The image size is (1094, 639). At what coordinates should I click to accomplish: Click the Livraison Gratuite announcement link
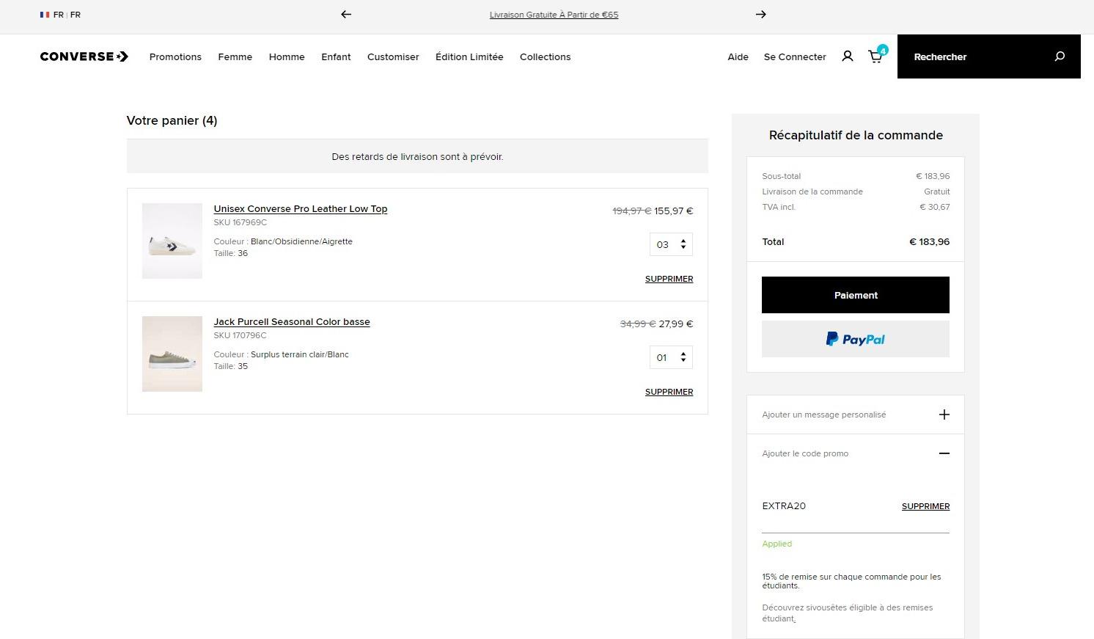(x=554, y=15)
